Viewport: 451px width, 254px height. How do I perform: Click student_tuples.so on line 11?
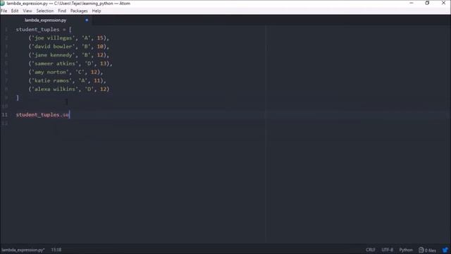pos(42,115)
